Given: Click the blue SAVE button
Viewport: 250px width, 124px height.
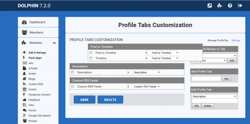Looking at the screenshot, I should point(84,99).
